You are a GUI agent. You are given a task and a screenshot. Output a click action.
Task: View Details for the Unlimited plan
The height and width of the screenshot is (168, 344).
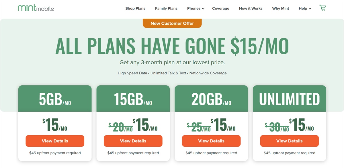click(x=290, y=141)
